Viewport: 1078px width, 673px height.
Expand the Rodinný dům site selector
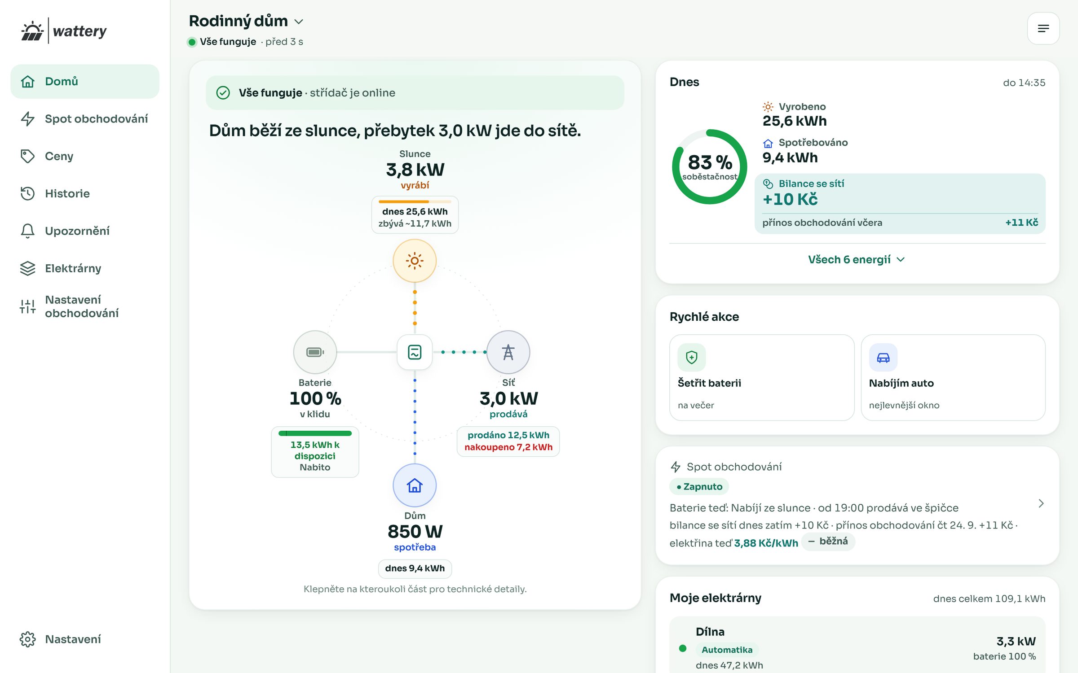click(x=246, y=21)
